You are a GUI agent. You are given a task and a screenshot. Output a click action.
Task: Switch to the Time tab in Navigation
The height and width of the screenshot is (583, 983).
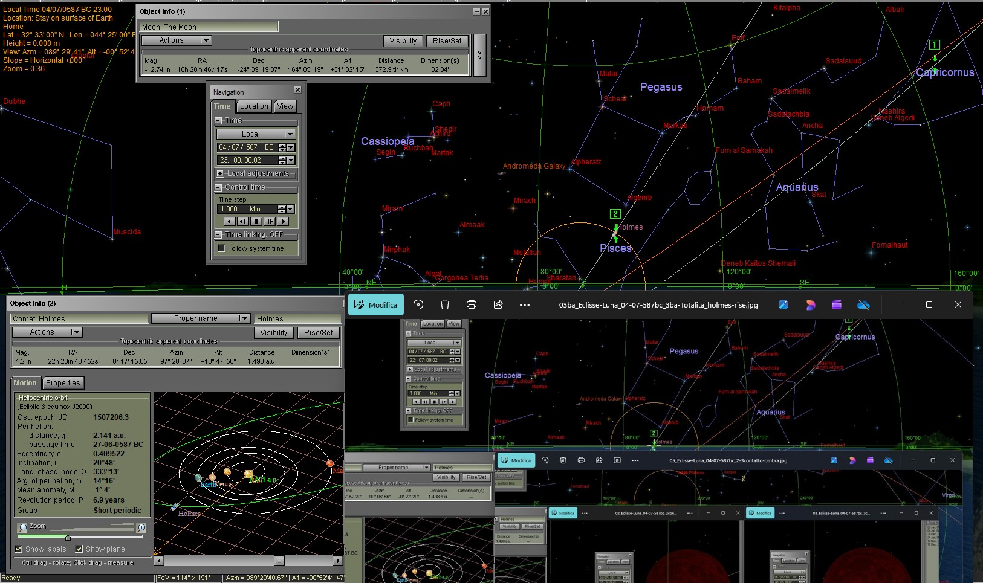point(222,106)
